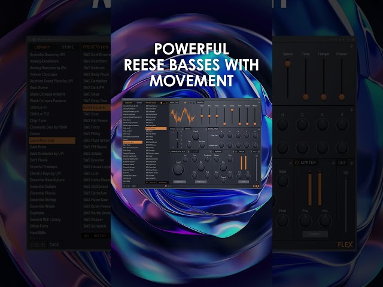This screenshot has width=383, height=287.
Task: Select 'Black Octopus Pandora' library in background list
Action: pos(48,101)
